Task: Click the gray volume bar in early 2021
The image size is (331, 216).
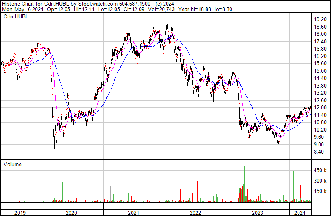Action: 111,194
